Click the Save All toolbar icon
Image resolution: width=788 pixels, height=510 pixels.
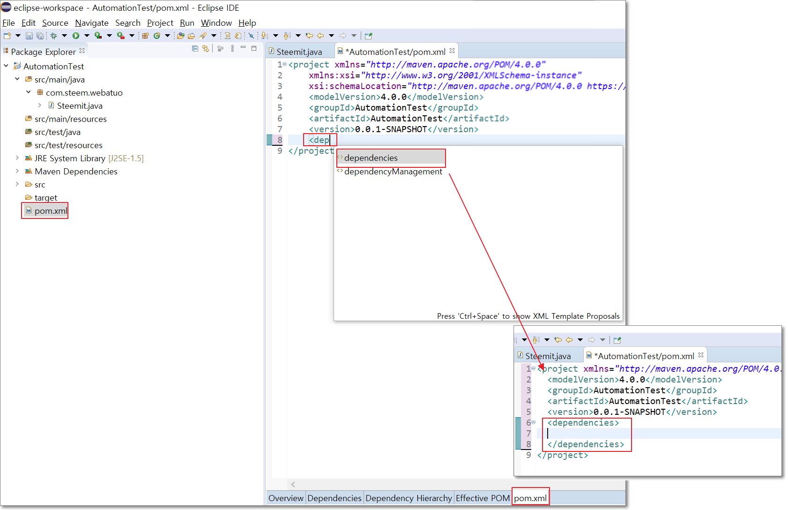40,36
